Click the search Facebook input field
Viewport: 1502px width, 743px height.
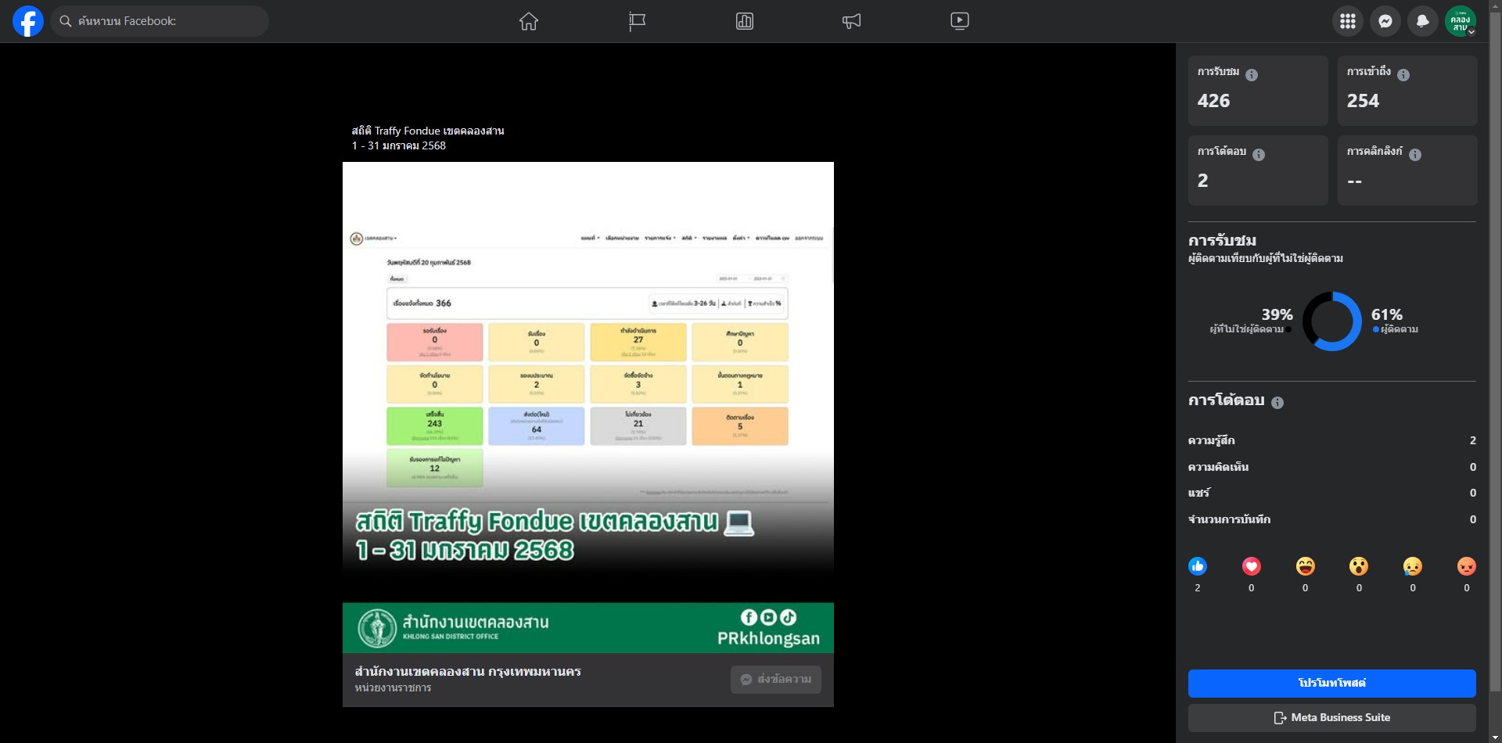160,21
